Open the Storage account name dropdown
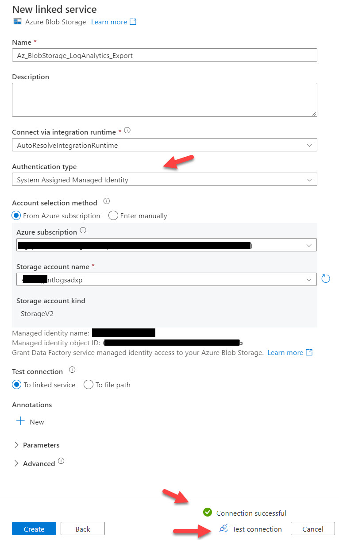The height and width of the screenshot is (540, 339). (309, 279)
